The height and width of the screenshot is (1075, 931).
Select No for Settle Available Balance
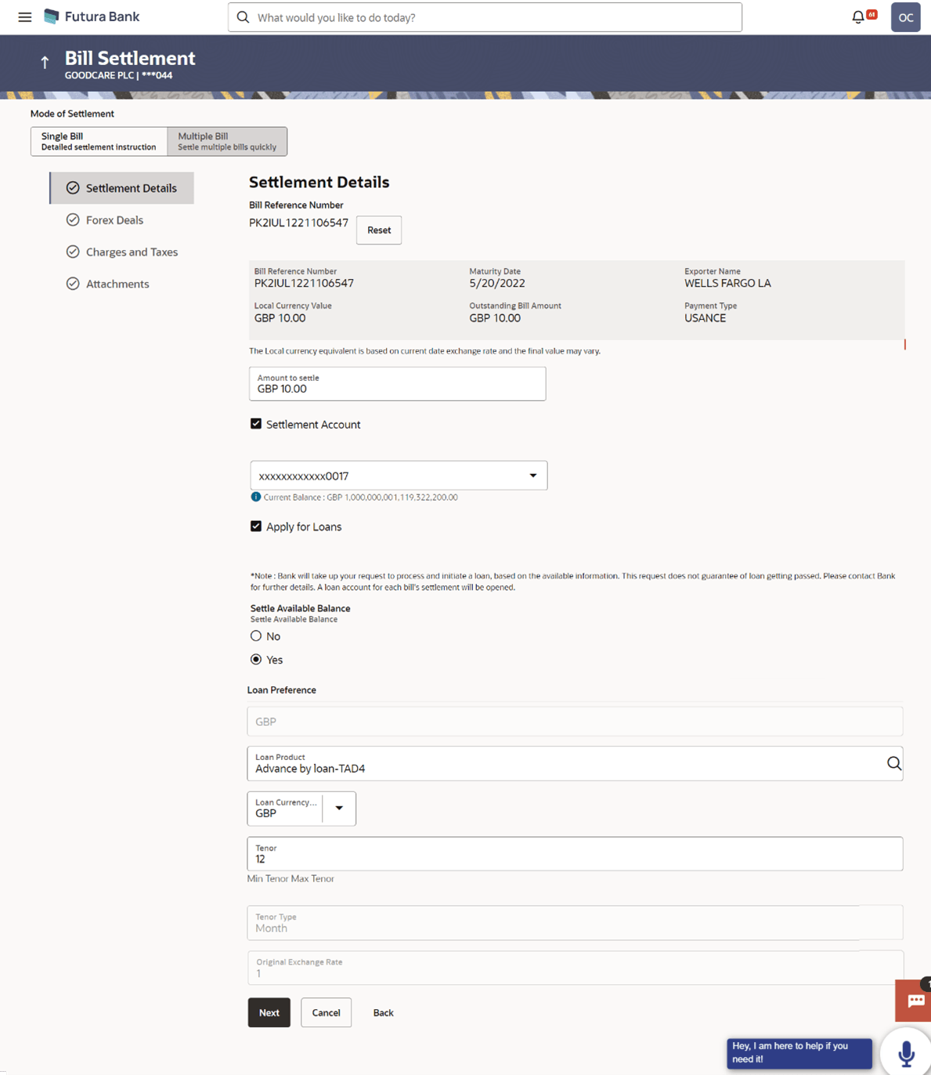coord(256,635)
